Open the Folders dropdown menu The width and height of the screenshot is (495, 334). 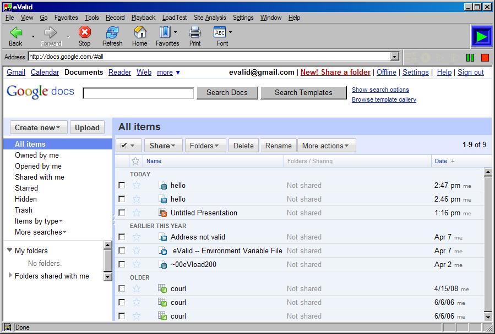205,146
